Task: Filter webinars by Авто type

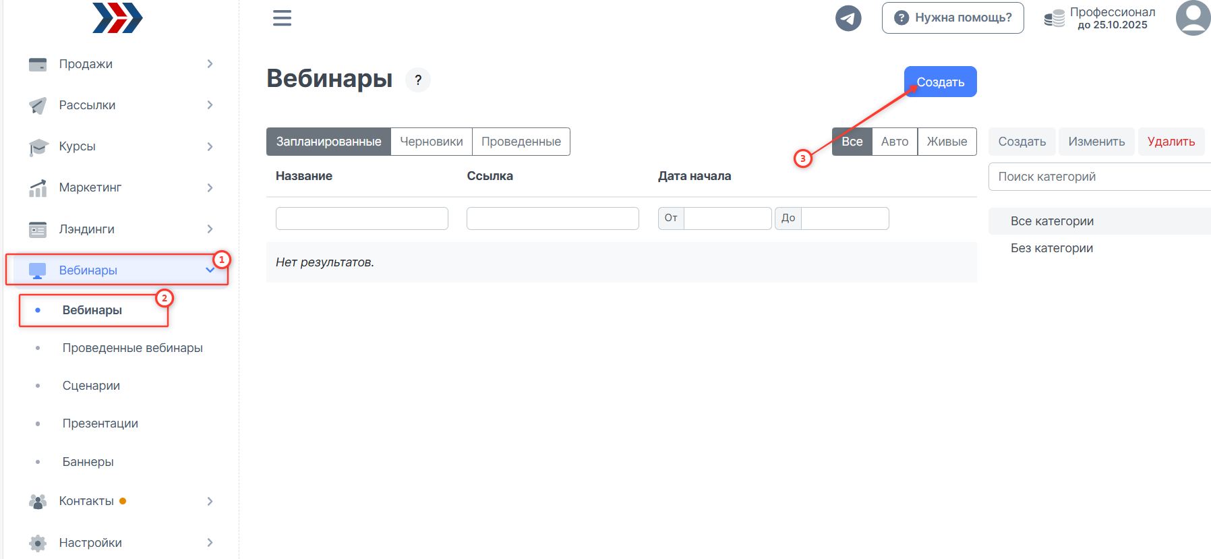Action: click(894, 142)
